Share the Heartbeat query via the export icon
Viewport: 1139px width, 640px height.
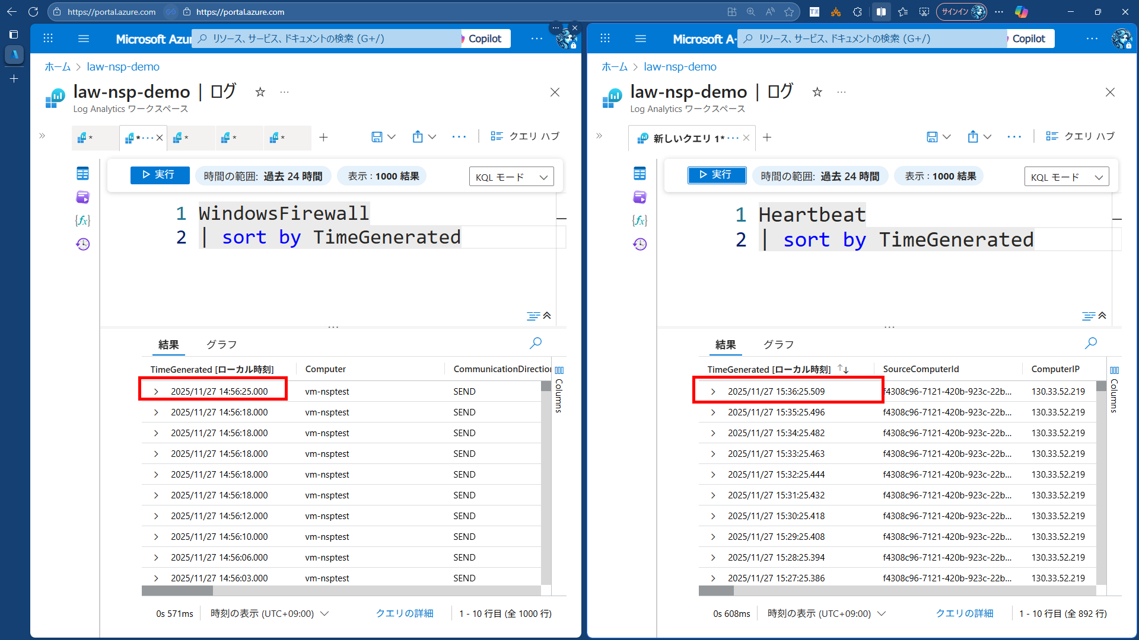tap(973, 136)
